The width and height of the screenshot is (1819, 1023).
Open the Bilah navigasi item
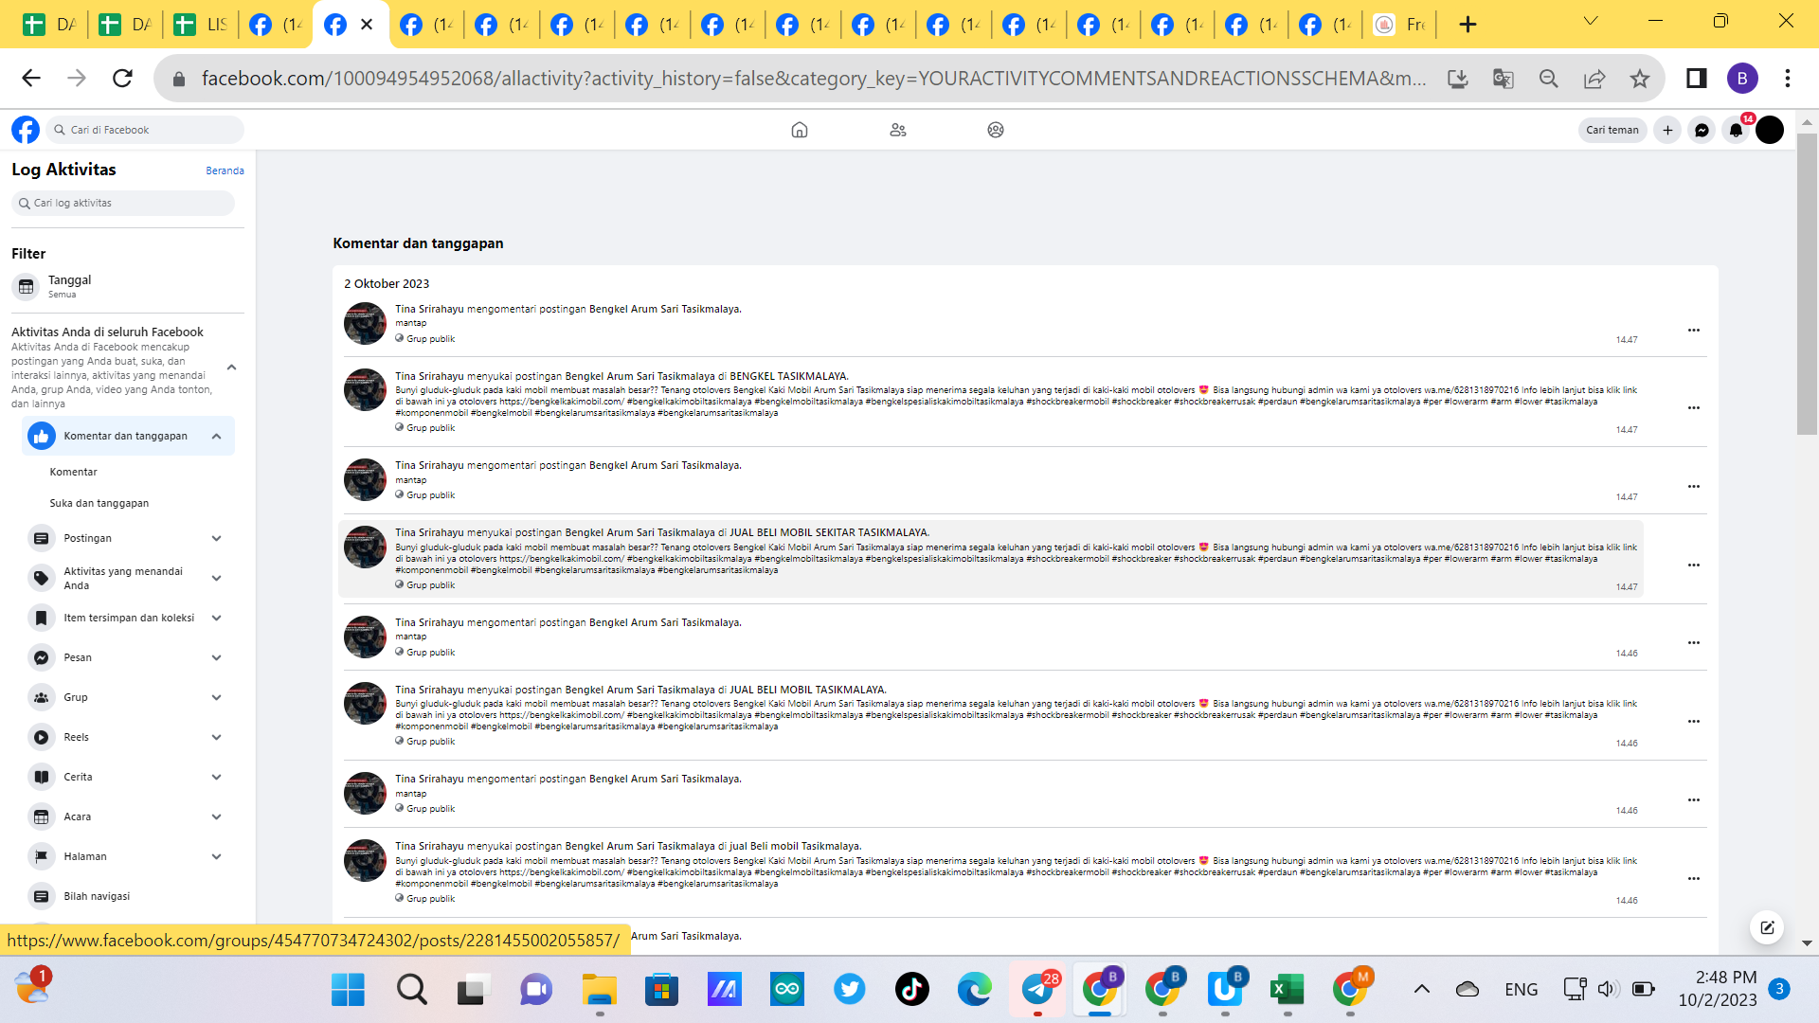[x=97, y=896]
